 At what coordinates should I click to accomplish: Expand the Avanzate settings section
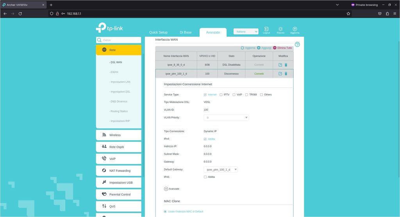pos(166,189)
